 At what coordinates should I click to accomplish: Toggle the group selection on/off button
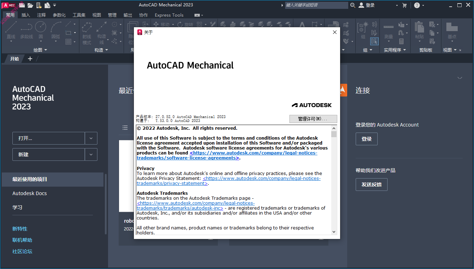374,41
